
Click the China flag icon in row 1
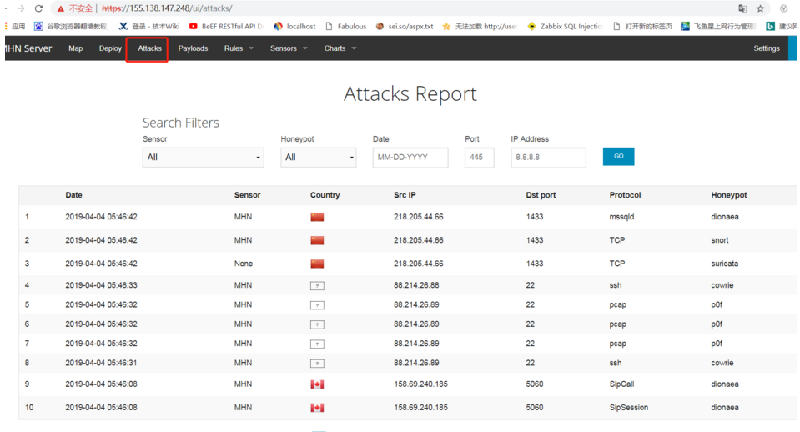[x=317, y=217]
